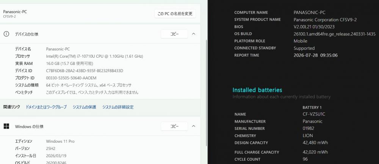Click the device specifications info icon
The width and height of the screenshot is (379, 164).
point(6,34)
